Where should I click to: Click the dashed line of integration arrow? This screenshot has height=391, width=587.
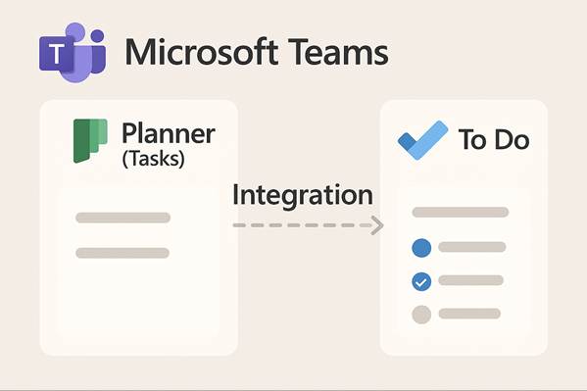(x=302, y=225)
